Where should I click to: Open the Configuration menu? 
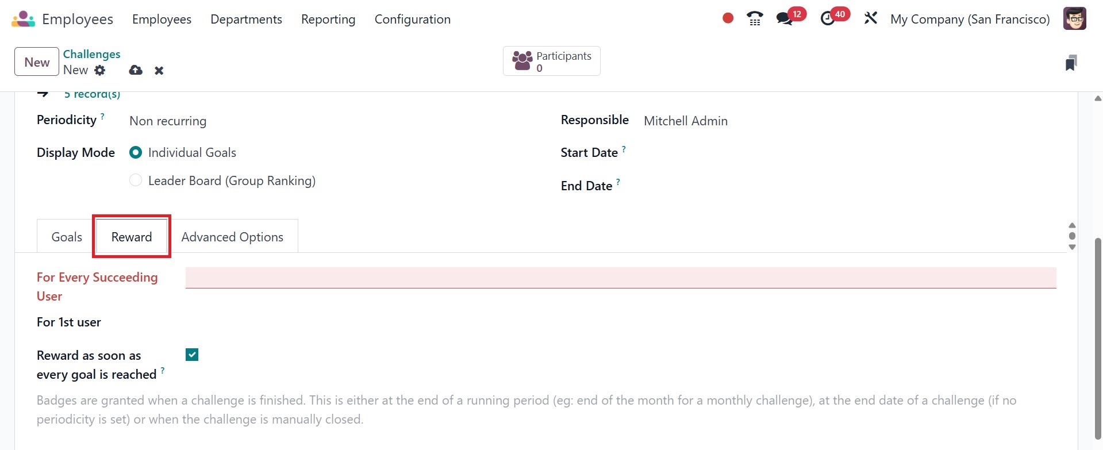coord(412,20)
